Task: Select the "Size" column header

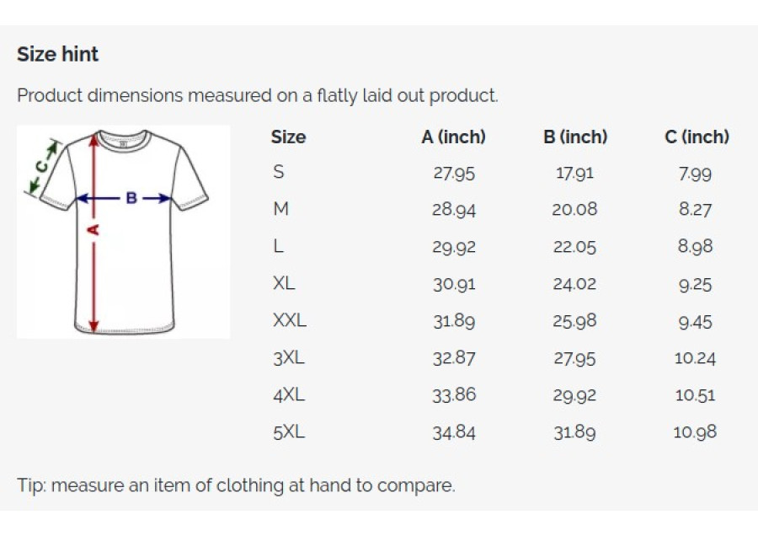Action: [x=288, y=137]
